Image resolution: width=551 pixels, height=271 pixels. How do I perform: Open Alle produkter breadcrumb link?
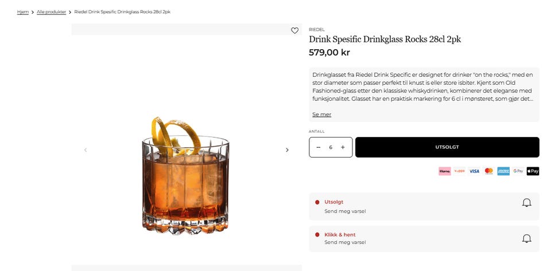point(51,12)
